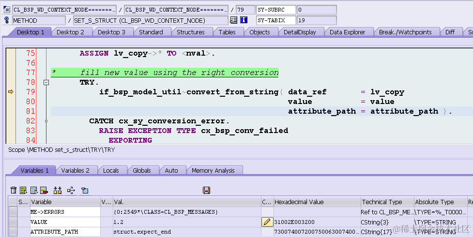This screenshot has width=473, height=237.
Task: Click the table select-all corner button
Action: point(13,202)
